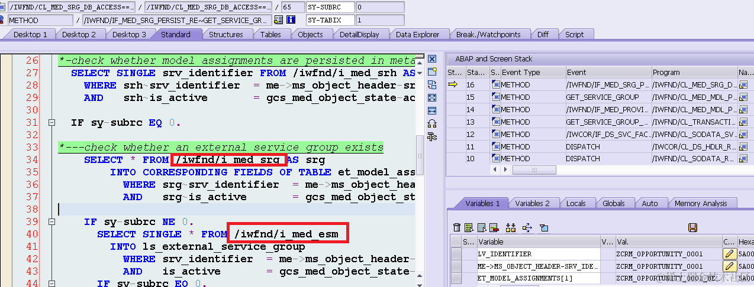Switch to the Desktop 3 tab
754x287 pixels.
pos(129,34)
